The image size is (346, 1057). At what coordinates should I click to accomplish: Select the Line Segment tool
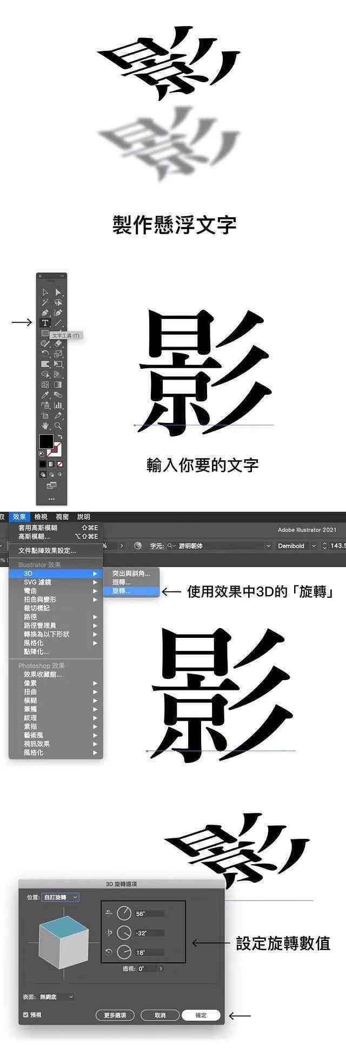(58, 323)
